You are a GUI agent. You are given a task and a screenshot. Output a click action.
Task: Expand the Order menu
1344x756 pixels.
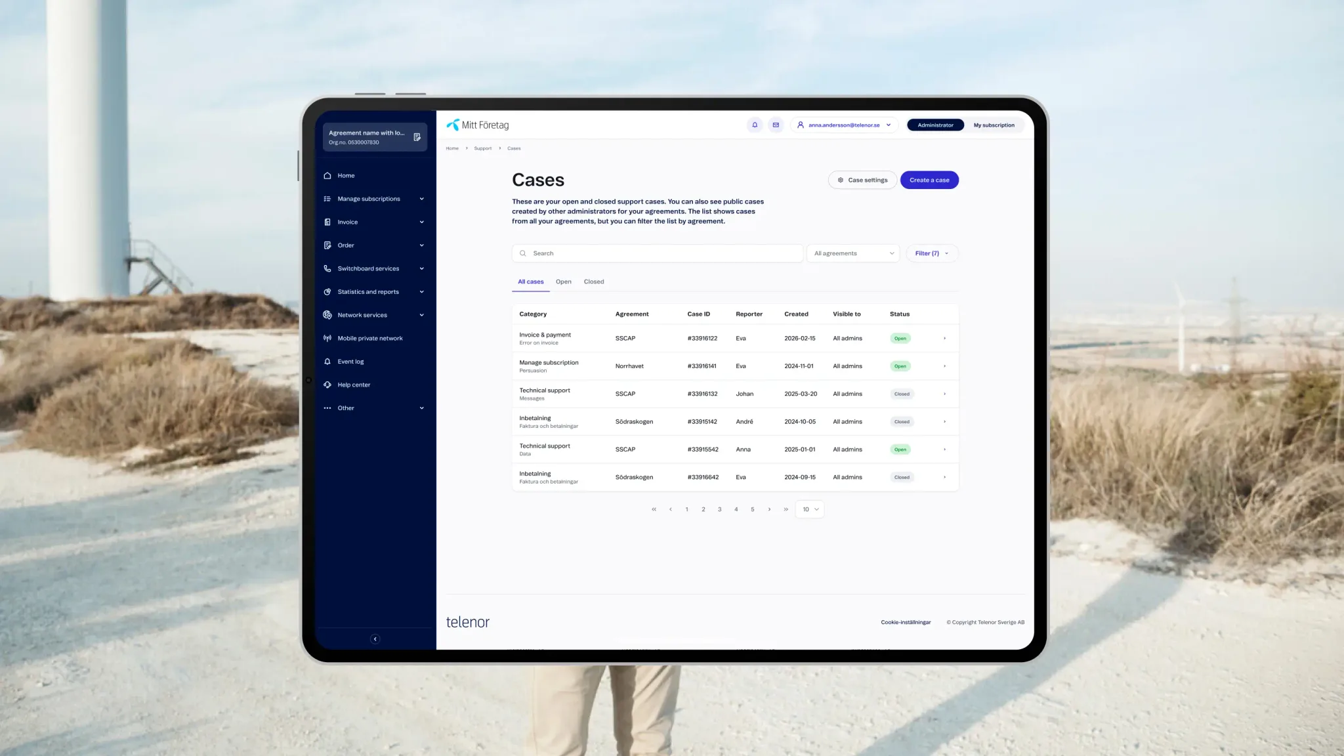[374, 245]
